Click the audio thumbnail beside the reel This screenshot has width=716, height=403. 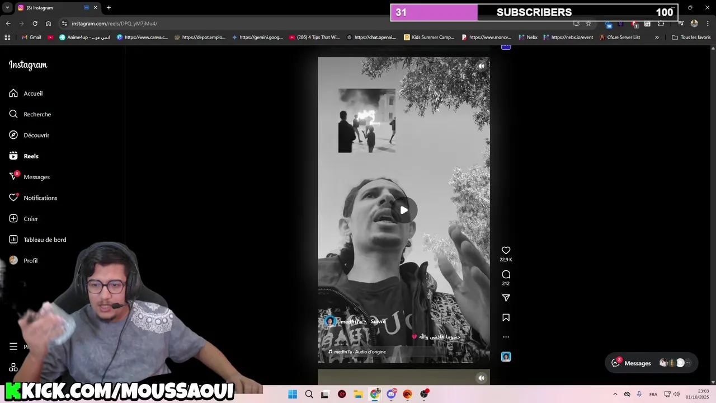point(506,357)
